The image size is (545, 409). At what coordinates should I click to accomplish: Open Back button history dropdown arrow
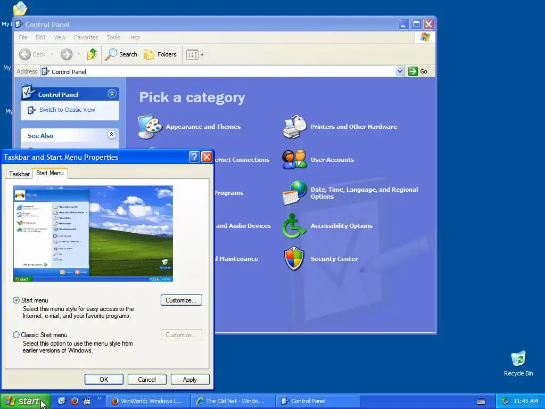click(x=52, y=54)
